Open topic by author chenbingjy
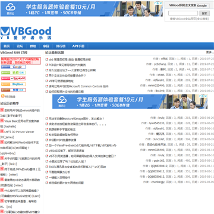The image size is (214, 214). pos(67,182)
